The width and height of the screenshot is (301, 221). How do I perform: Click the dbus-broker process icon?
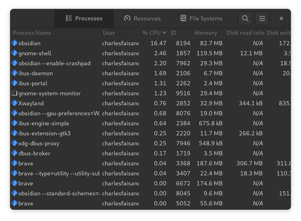coord(15,153)
